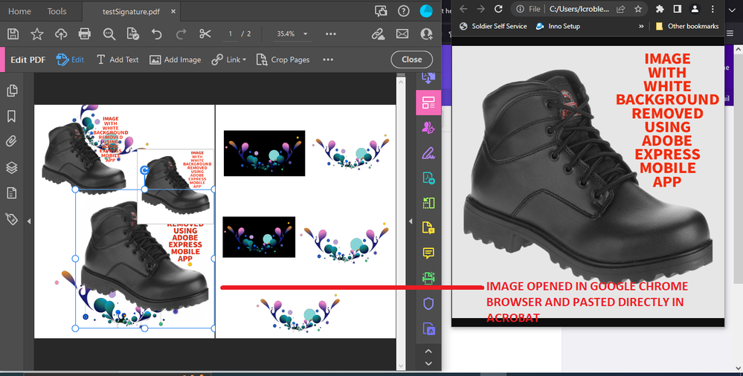Select the scissors cut icon
743x376 pixels.
point(205,33)
